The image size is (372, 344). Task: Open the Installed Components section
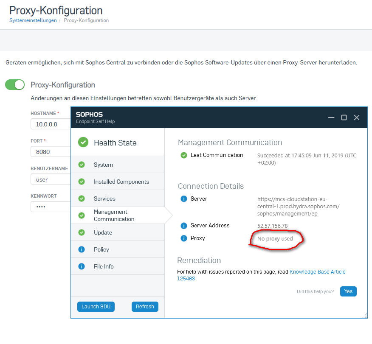coord(118,182)
